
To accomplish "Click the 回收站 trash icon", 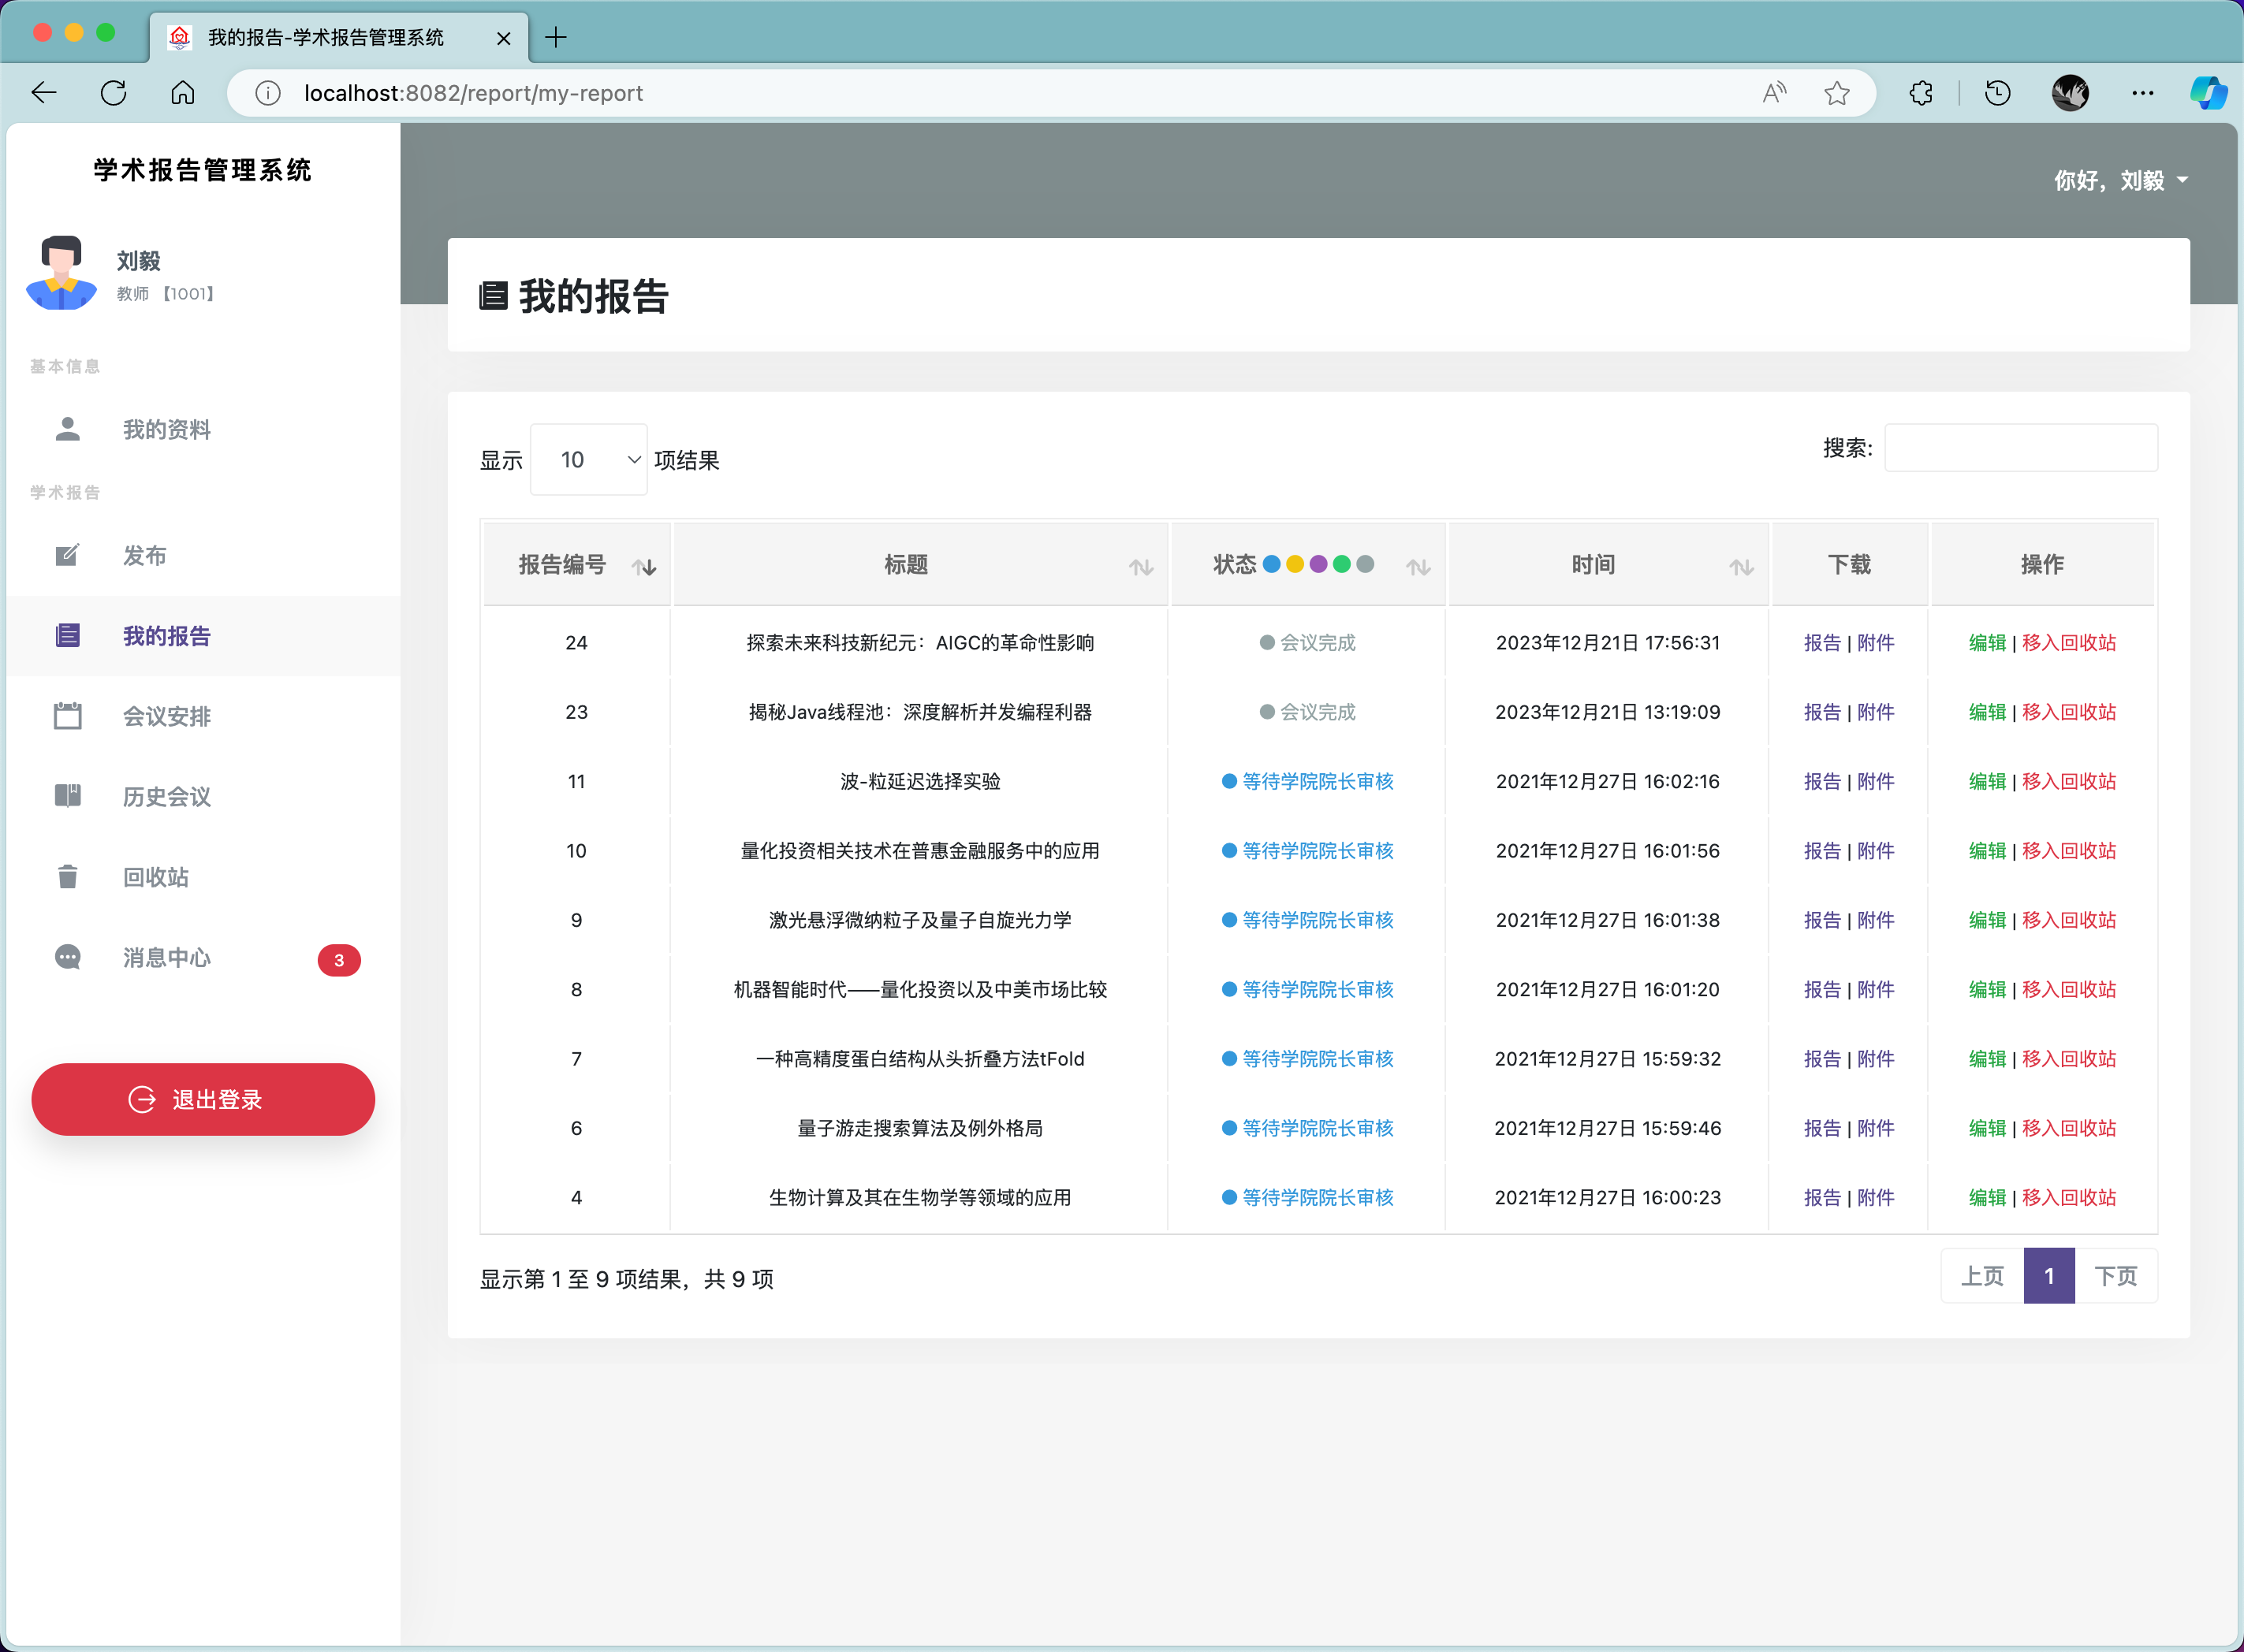I will point(67,877).
